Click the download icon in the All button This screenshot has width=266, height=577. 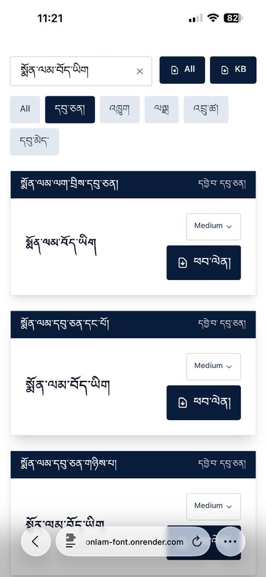[x=175, y=69]
